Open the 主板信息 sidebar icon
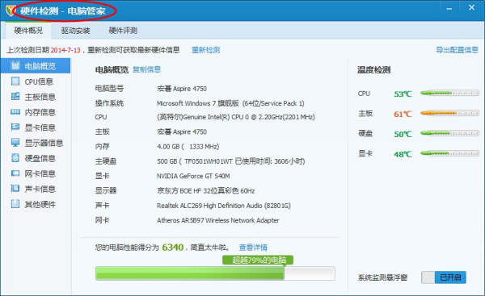The width and height of the screenshot is (485, 296). (x=15, y=96)
